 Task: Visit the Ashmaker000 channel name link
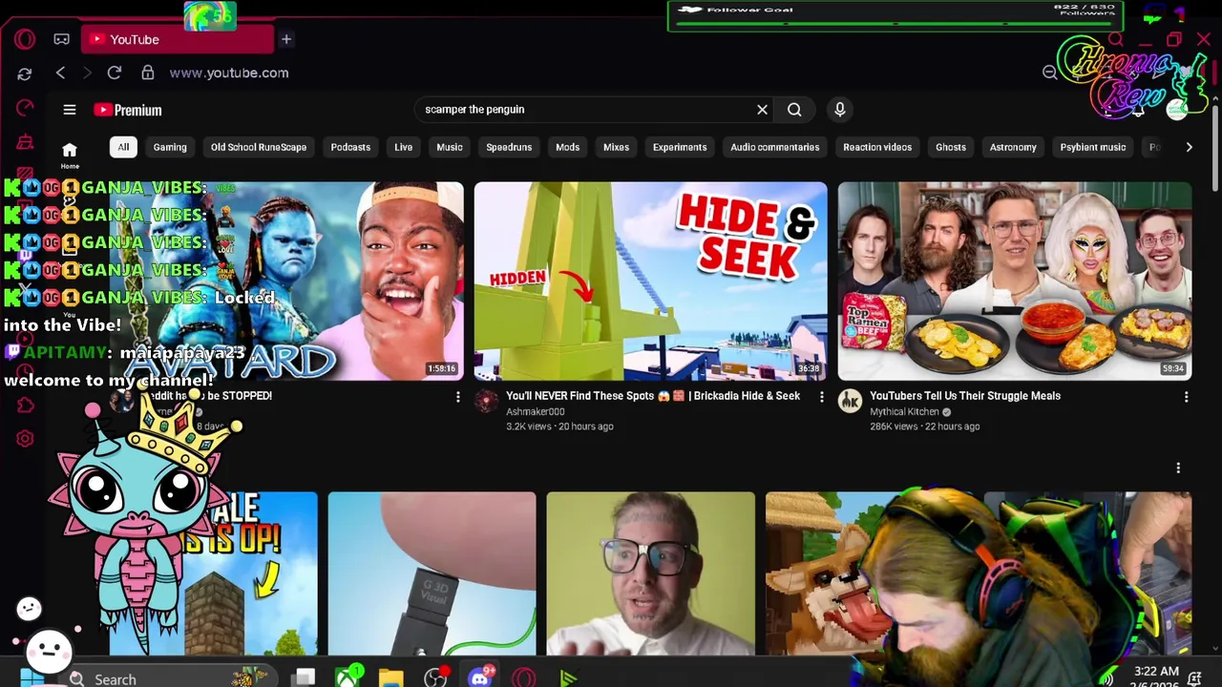point(536,412)
